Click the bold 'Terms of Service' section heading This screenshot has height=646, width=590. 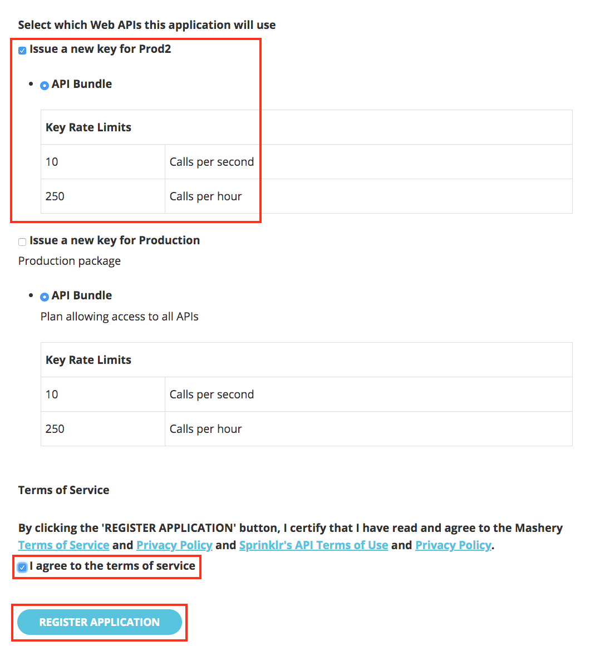[x=63, y=490]
